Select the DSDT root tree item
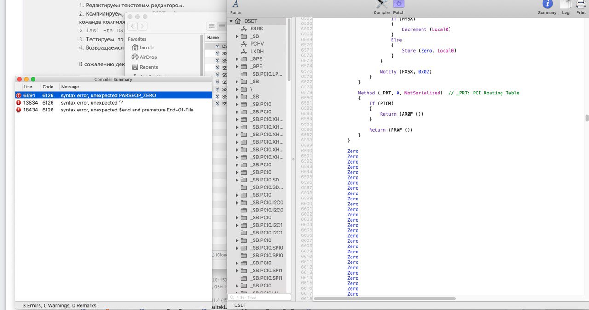Viewport: 589px width, 310px height. (251, 21)
